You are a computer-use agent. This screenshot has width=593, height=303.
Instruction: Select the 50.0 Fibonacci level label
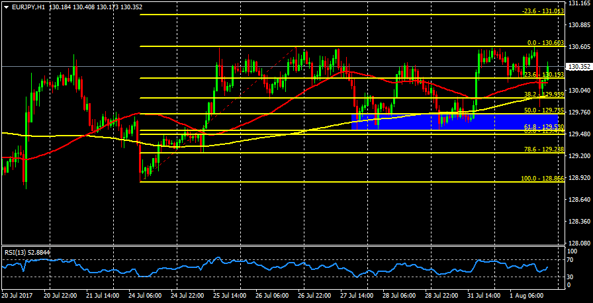coord(544,110)
